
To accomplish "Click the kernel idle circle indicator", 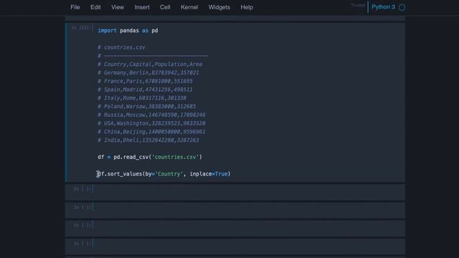I will click(x=402, y=7).
